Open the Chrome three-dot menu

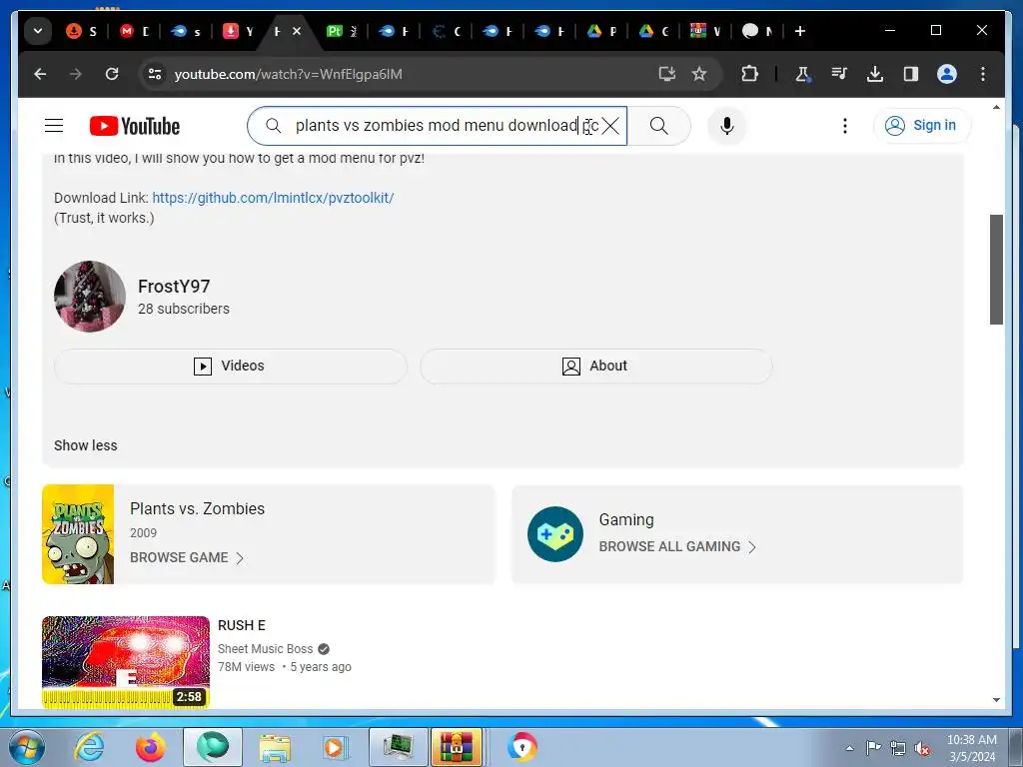click(983, 74)
